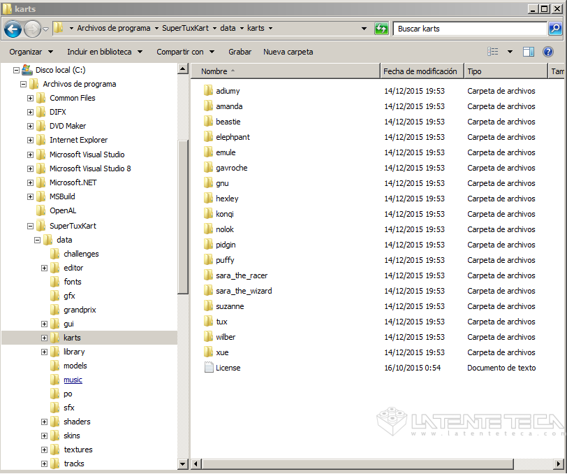Click the green refresh button in address bar
This screenshot has height=474, width=567.
[x=381, y=29]
